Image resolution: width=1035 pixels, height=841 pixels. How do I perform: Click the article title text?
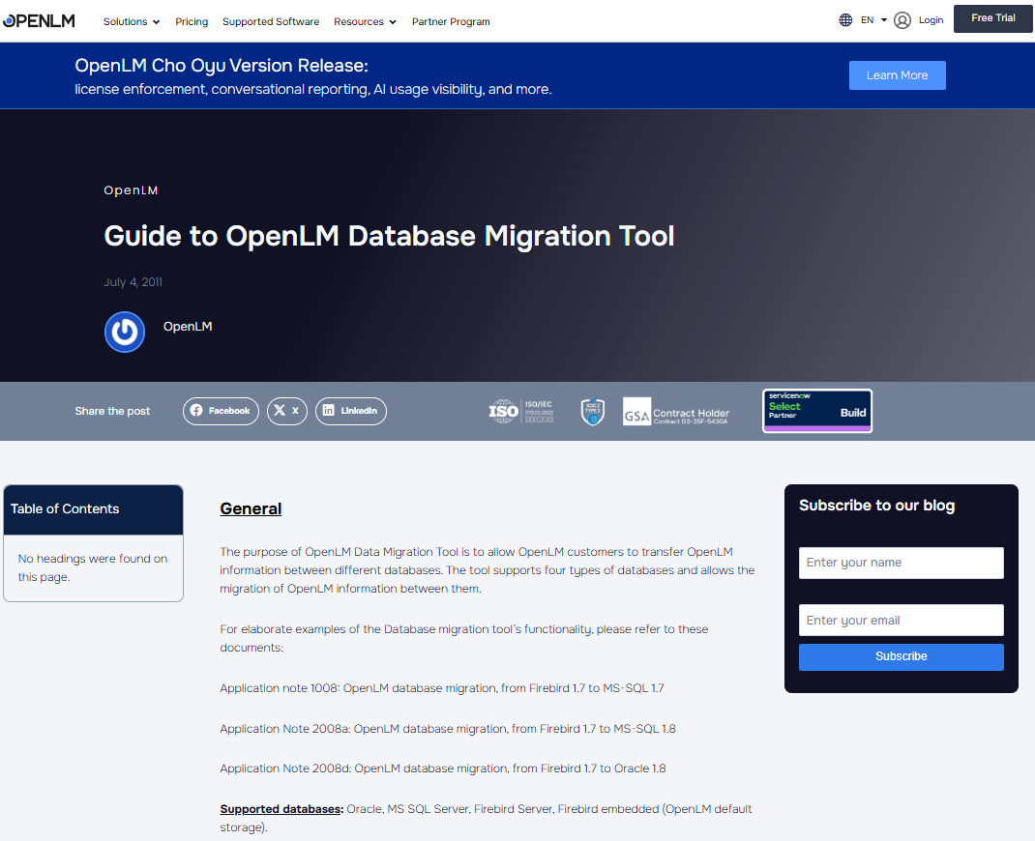(389, 236)
